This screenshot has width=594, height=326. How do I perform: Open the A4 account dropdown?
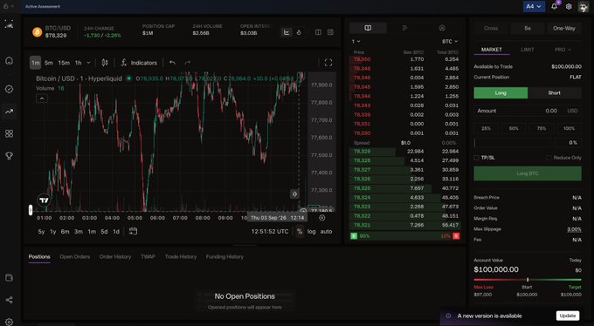(x=534, y=6)
